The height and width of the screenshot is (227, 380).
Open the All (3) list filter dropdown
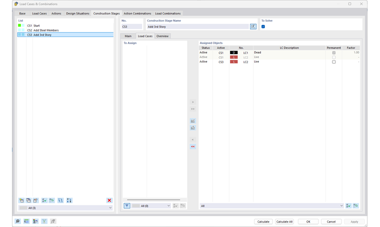pos(65,208)
